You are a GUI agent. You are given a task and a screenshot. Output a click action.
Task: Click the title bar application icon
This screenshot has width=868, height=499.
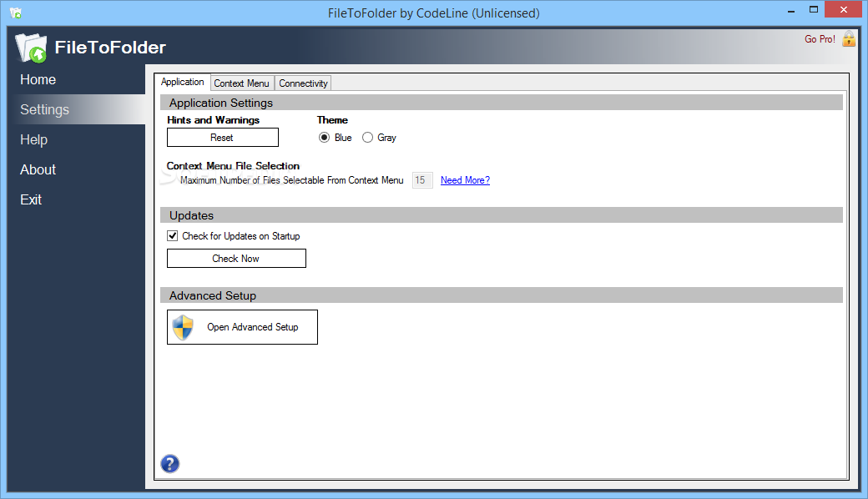click(16, 13)
